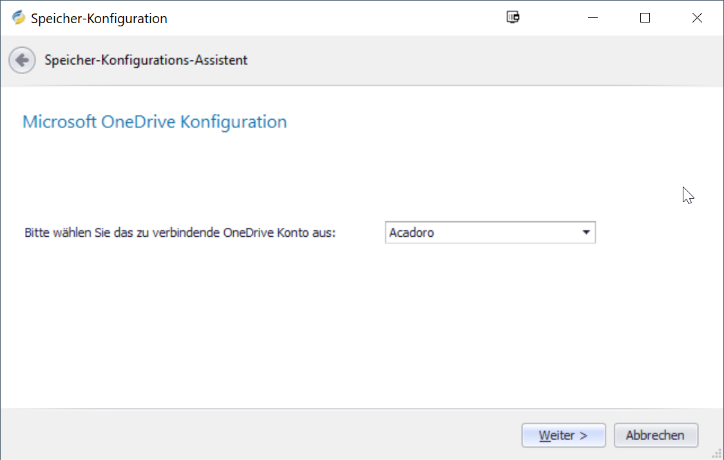Click the word Microsoft in the heading
The image size is (724, 460).
tap(60, 122)
